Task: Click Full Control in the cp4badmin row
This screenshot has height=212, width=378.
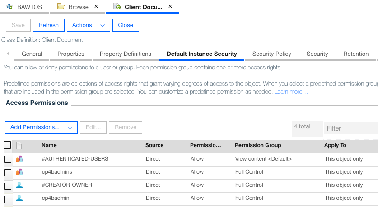Action: (x=249, y=198)
